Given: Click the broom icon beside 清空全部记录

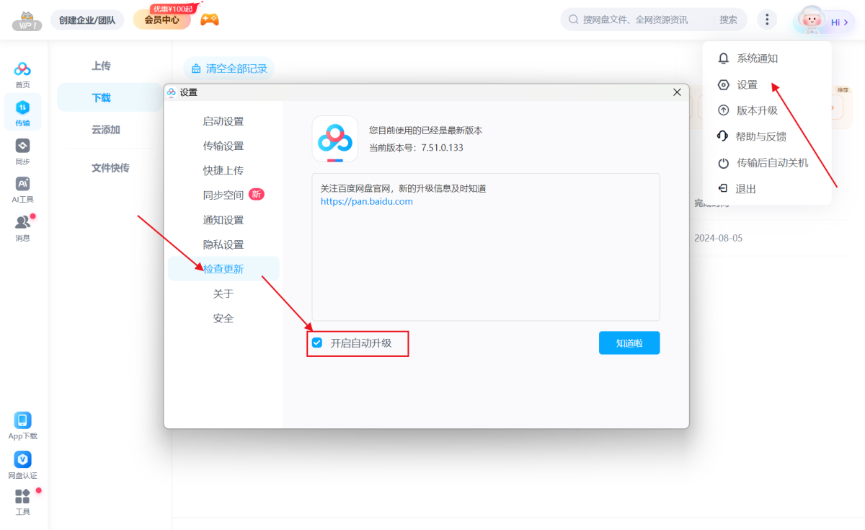Looking at the screenshot, I should [196, 69].
